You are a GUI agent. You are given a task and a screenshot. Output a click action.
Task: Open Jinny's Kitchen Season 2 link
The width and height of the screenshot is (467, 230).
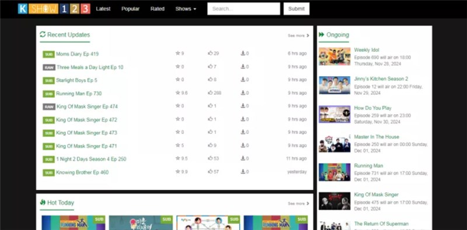pos(381,79)
